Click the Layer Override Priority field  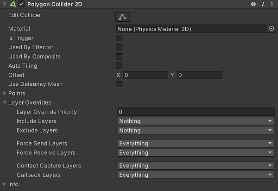(x=196, y=112)
